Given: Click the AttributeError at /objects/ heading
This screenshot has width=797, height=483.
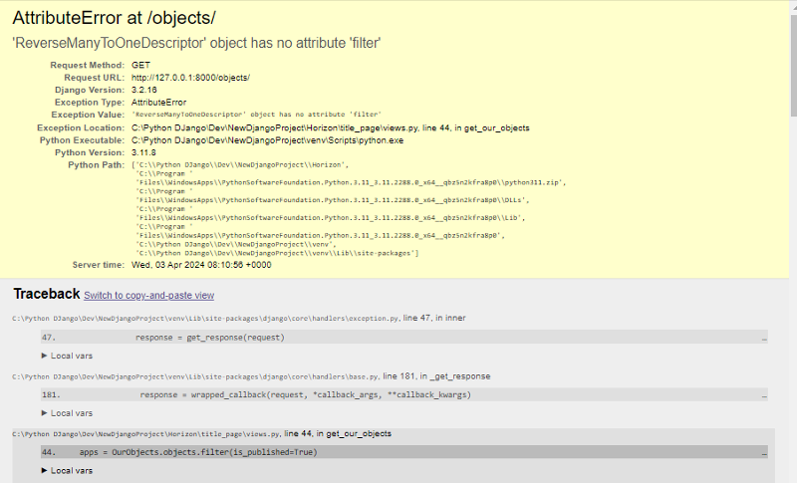Looking at the screenshot, I should point(114,19).
